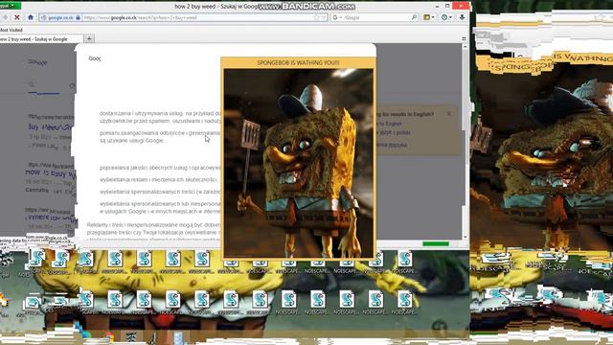Open the search engine selector dropdown
This screenshot has height=345, width=613.
[x=337, y=17]
